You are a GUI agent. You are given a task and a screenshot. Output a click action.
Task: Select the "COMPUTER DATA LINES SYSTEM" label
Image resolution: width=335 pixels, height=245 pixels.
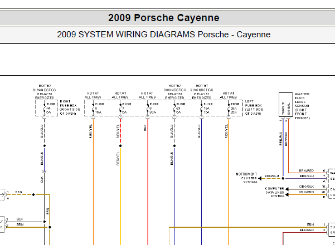point(275,192)
